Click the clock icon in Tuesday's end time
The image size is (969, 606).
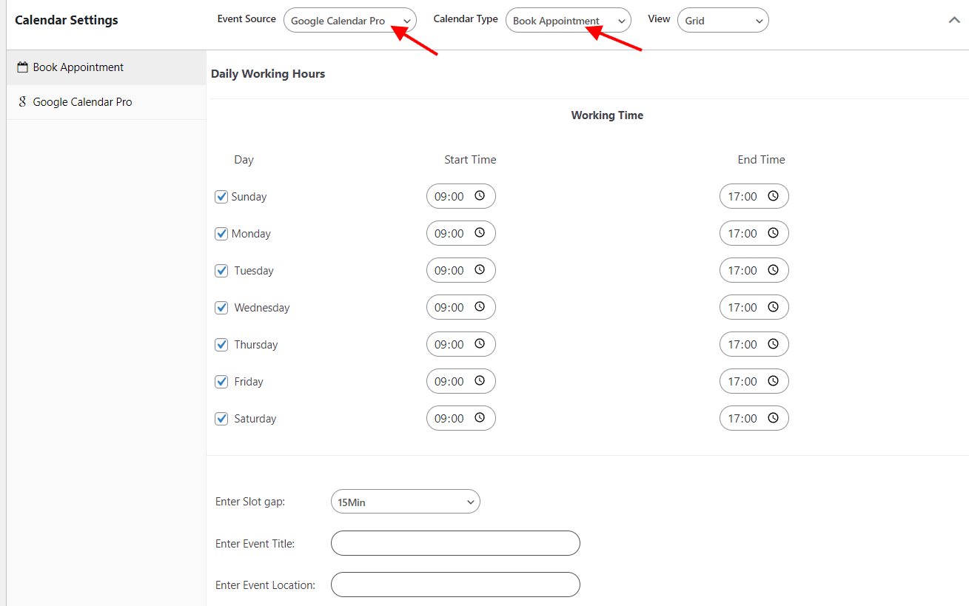point(773,270)
